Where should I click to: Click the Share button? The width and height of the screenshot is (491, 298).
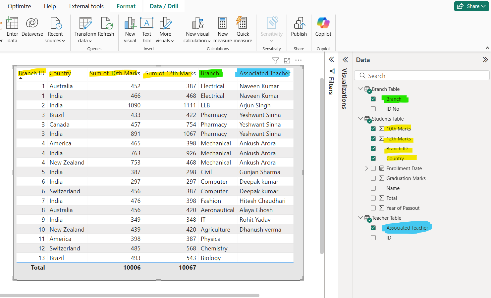pos(471,6)
